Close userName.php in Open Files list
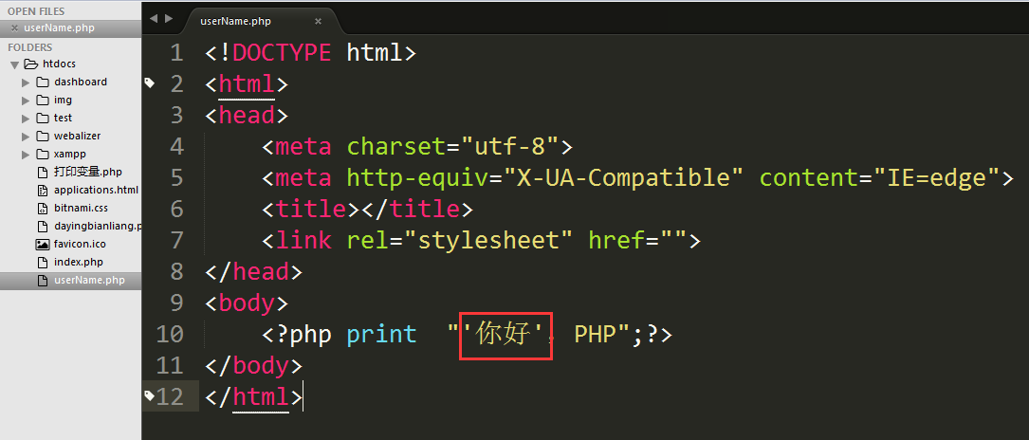This screenshot has height=440, width=1029. pyautogui.click(x=14, y=27)
